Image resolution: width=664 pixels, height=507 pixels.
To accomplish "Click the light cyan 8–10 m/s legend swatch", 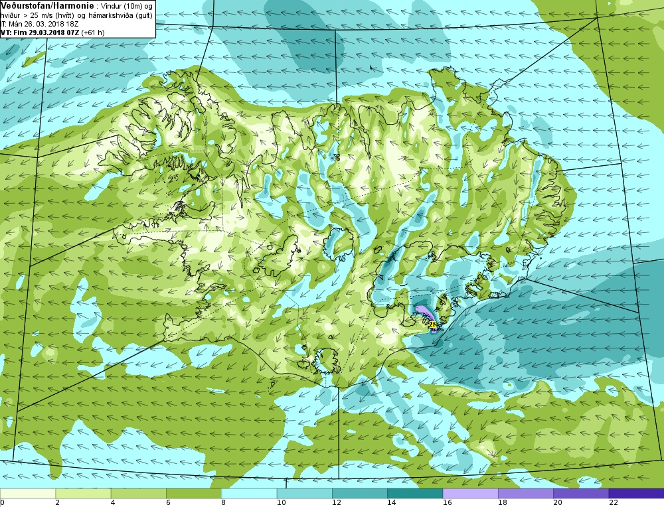I will point(249,494).
